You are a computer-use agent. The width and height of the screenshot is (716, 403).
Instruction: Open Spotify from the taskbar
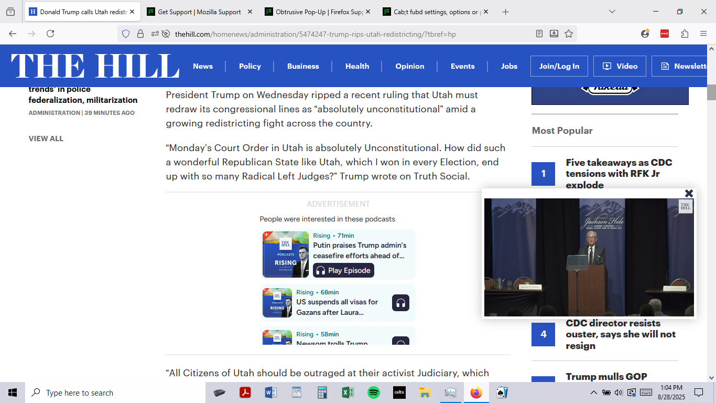(x=373, y=393)
